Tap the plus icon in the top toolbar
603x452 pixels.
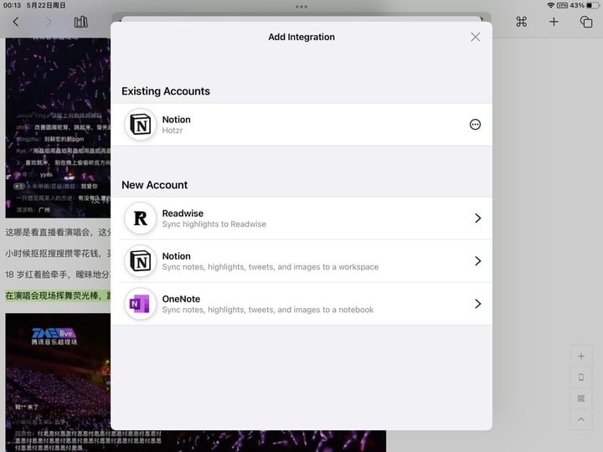click(554, 22)
